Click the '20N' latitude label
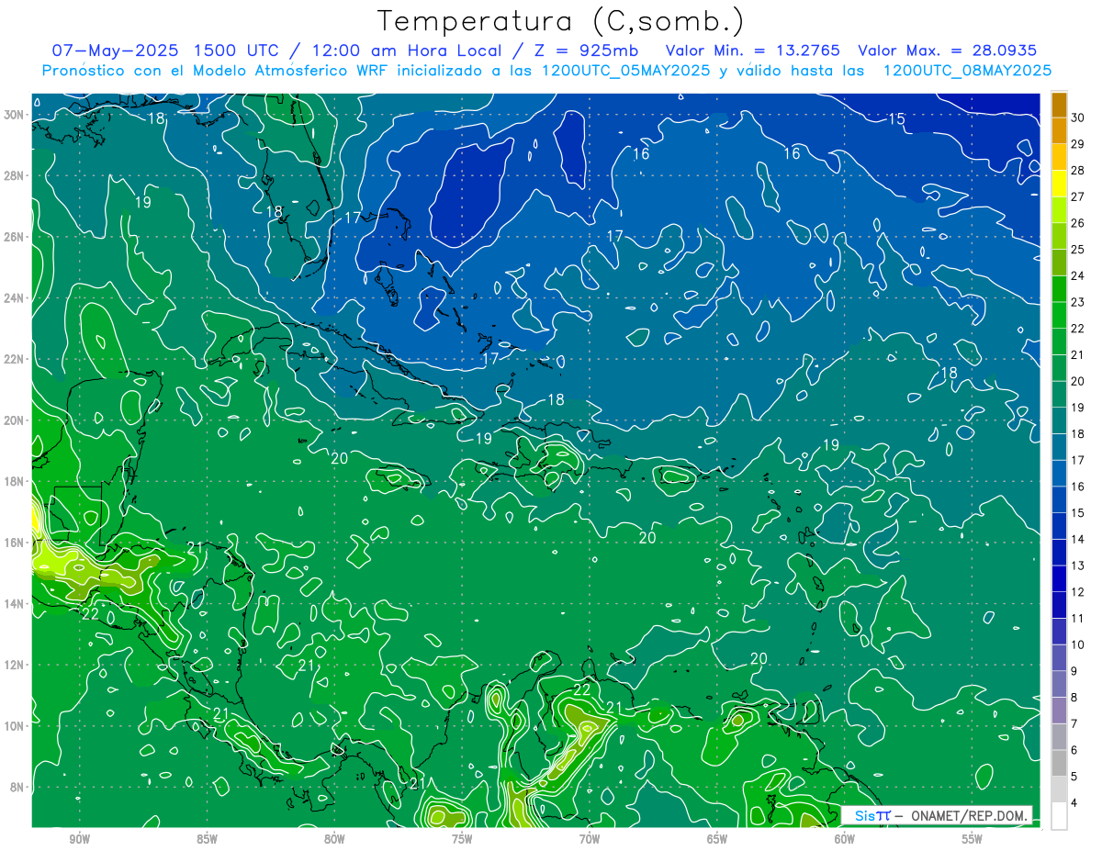The width and height of the screenshot is (1102, 851). click(13, 420)
